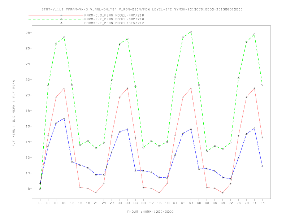Click red observed data point at hour 21

(x=96, y=193)
